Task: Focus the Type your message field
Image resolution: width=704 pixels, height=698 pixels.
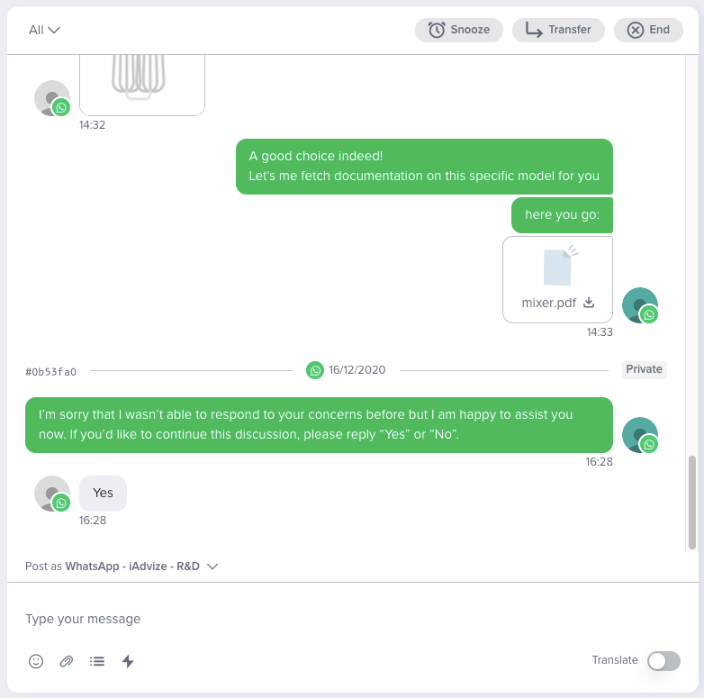Action: click(352, 619)
